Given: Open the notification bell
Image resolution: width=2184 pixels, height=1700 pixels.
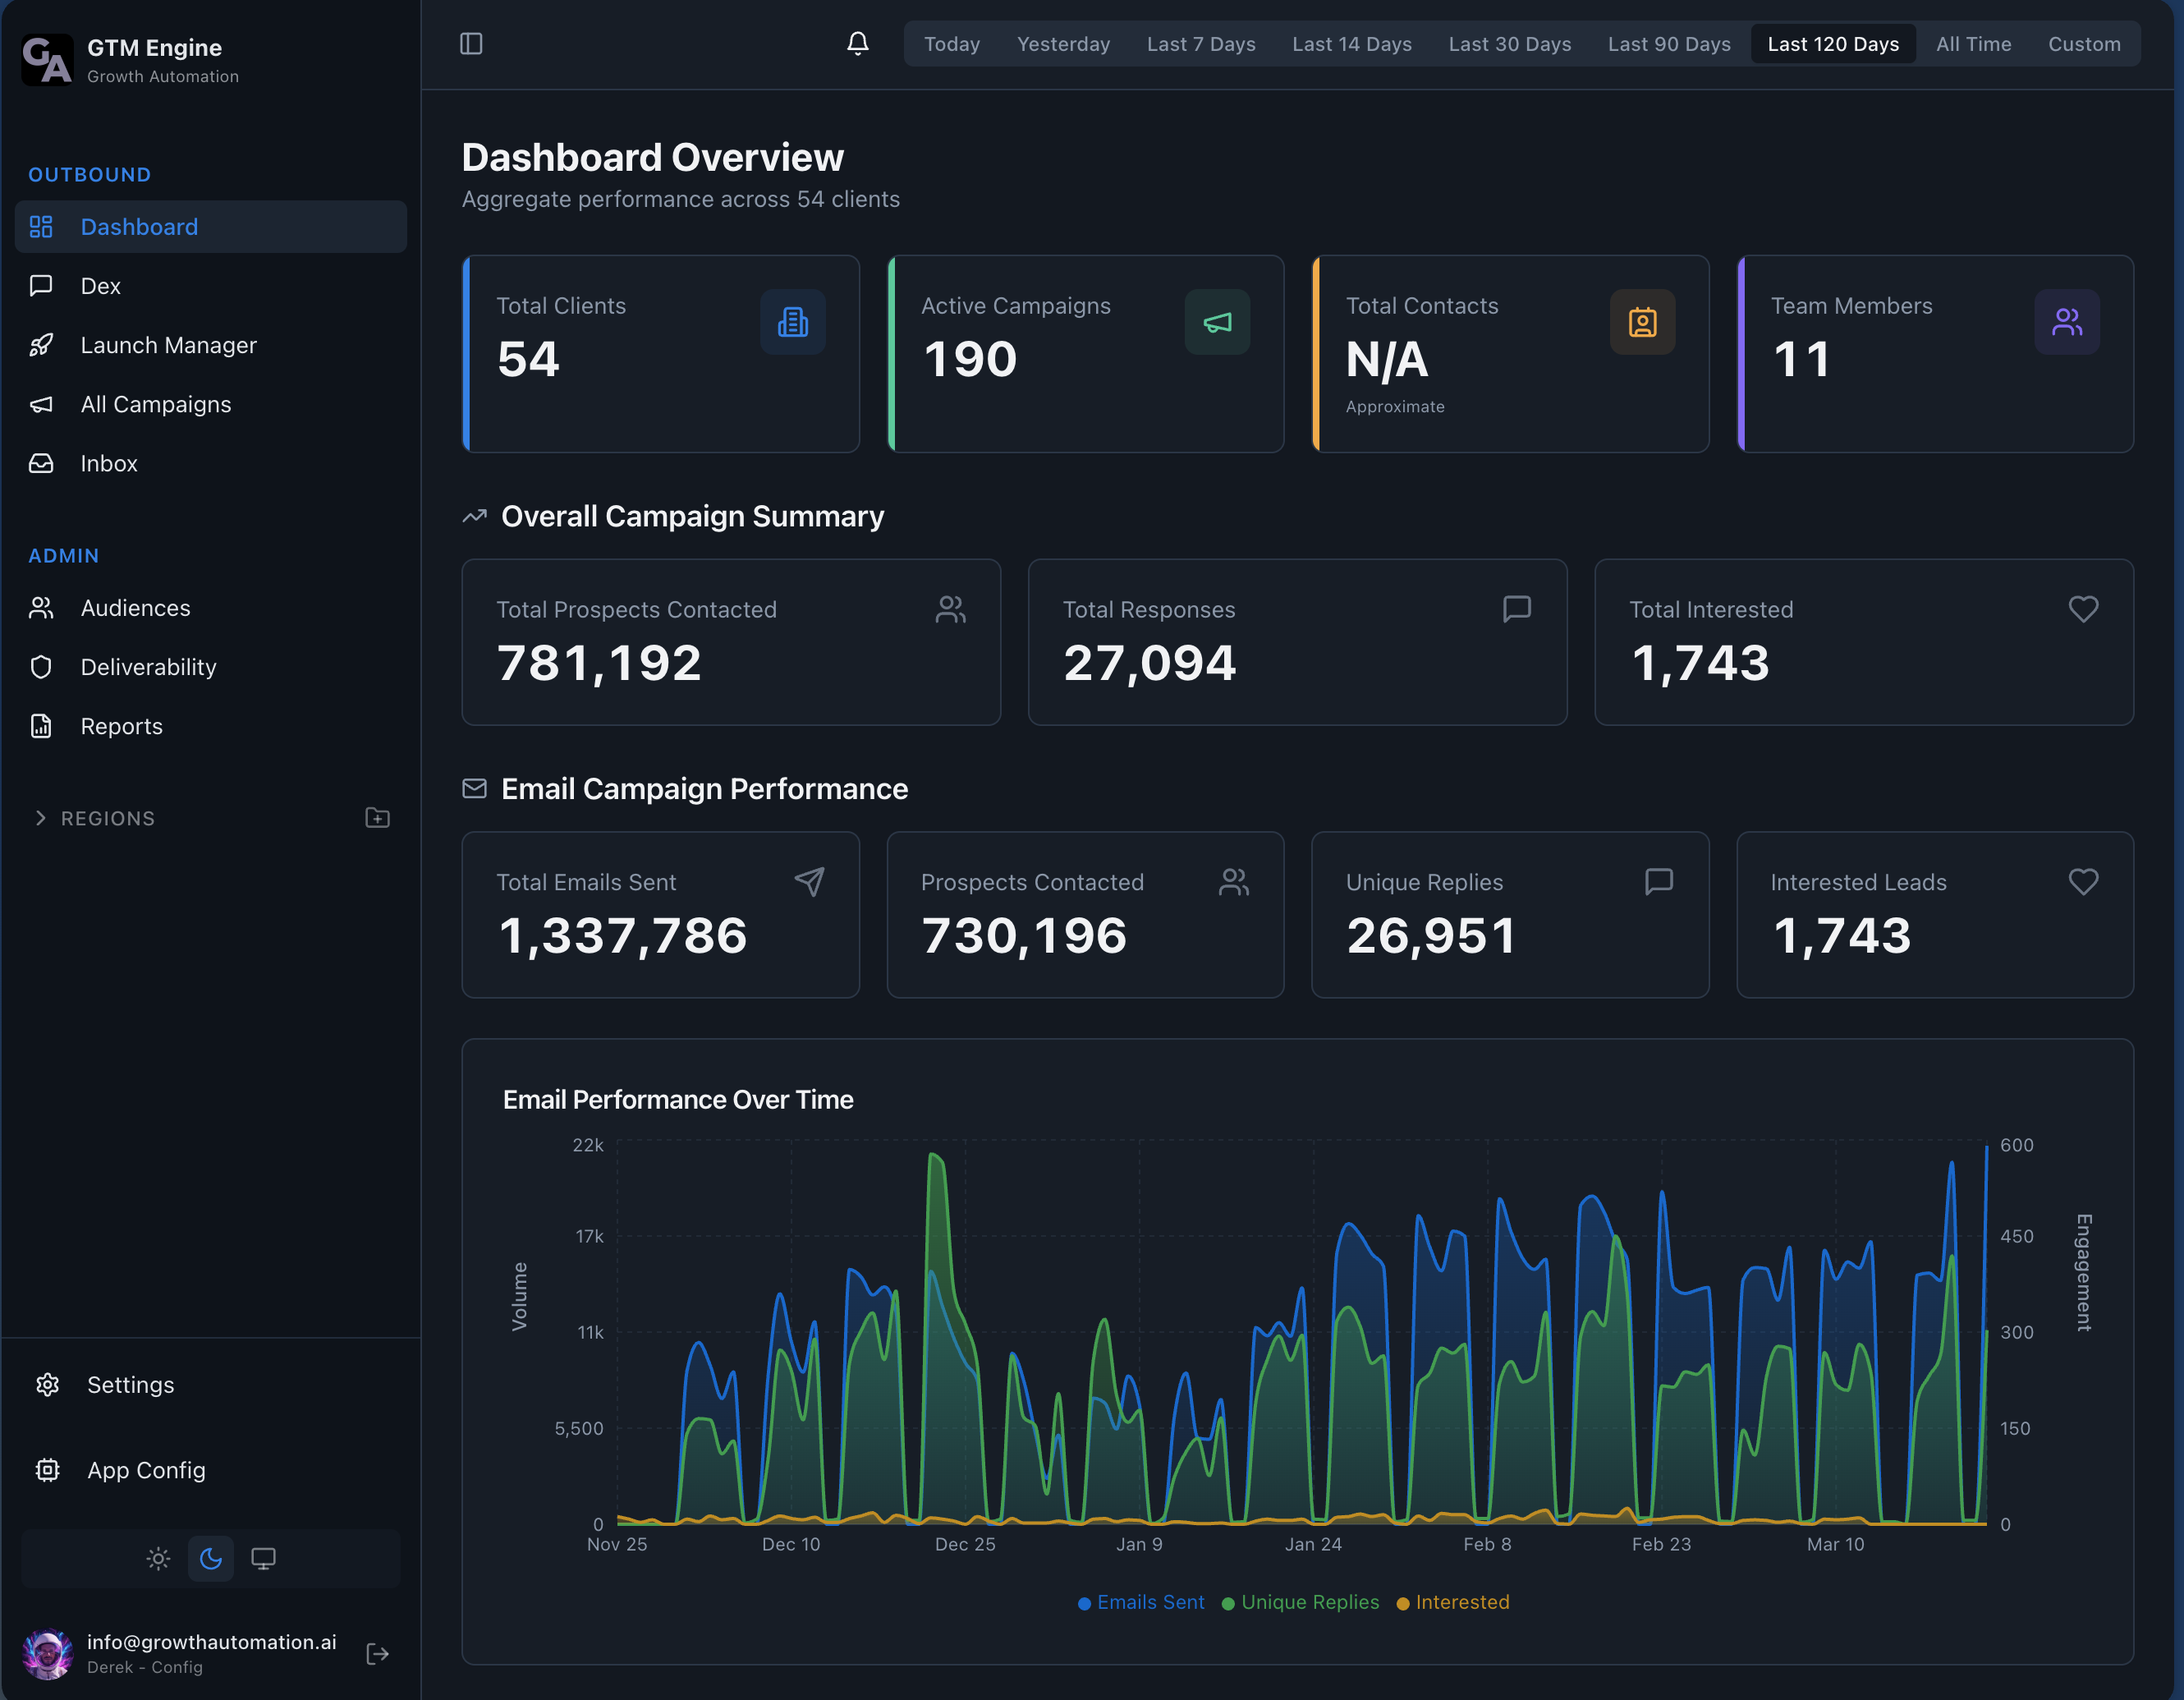Looking at the screenshot, I should (858, 43).
